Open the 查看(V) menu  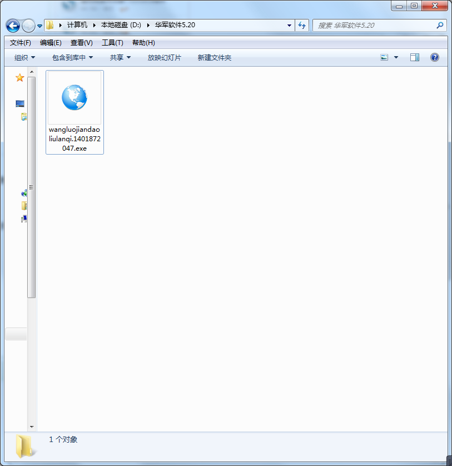[x=81, y=43]
